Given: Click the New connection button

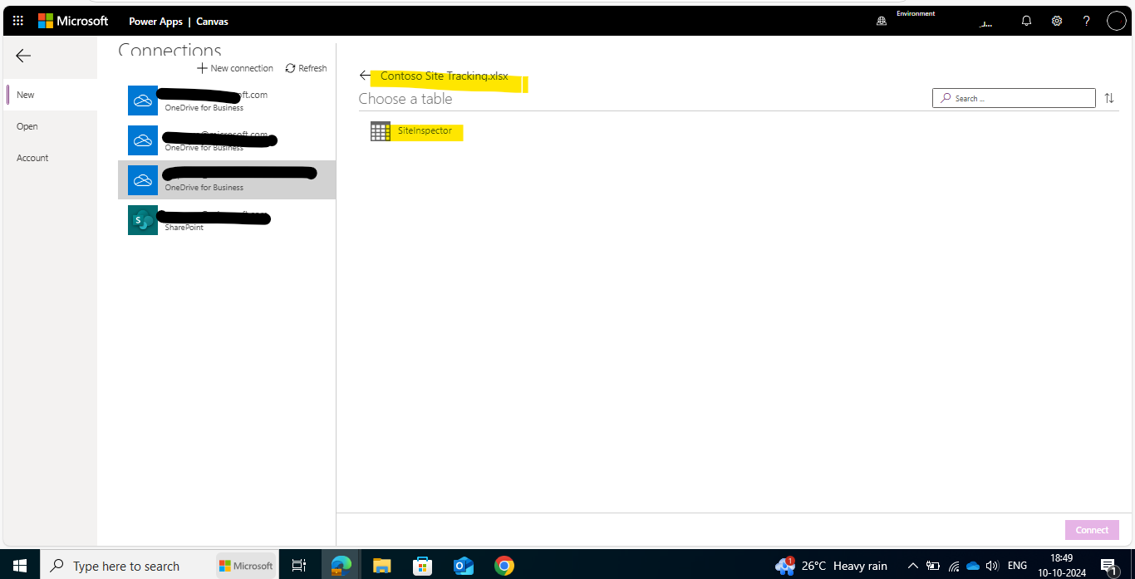Looking at the screenshot, I should pos(235,68).
